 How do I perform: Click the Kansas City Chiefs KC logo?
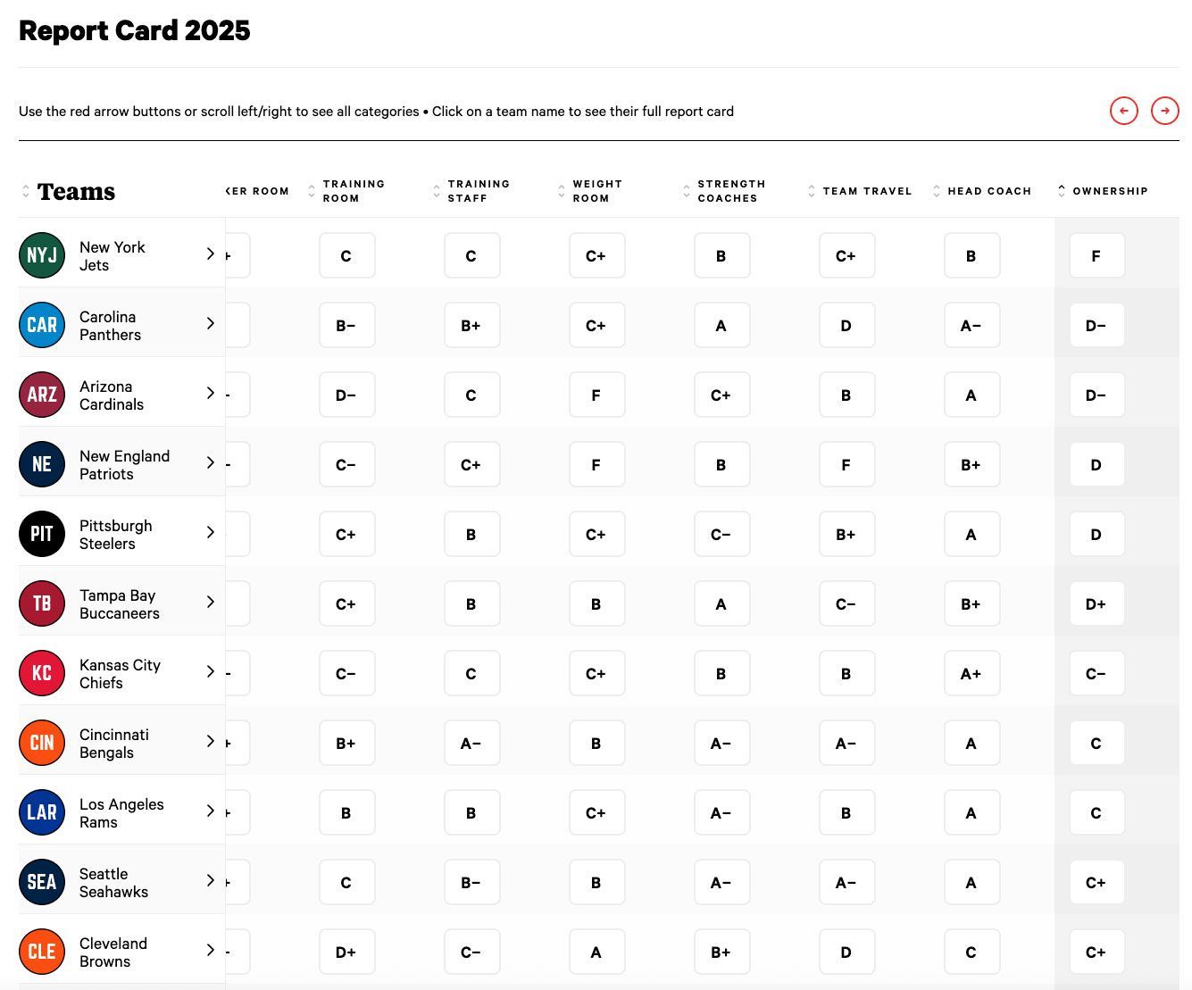coord(42,673)
